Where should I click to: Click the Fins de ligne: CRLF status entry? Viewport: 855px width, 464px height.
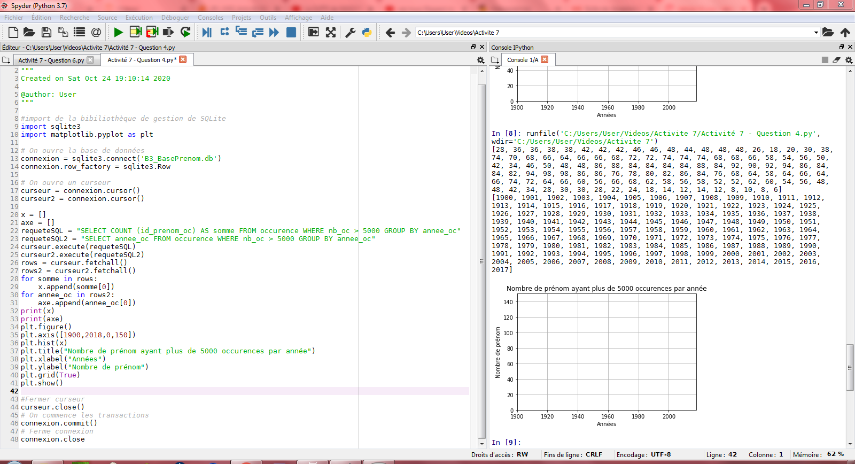(x=573, y=454)
